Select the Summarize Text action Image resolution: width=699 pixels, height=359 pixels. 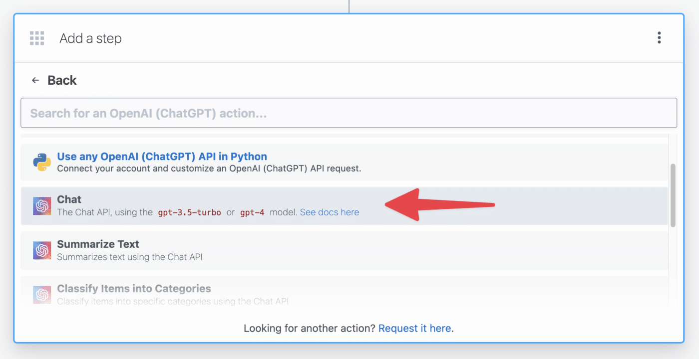point(345,250)
